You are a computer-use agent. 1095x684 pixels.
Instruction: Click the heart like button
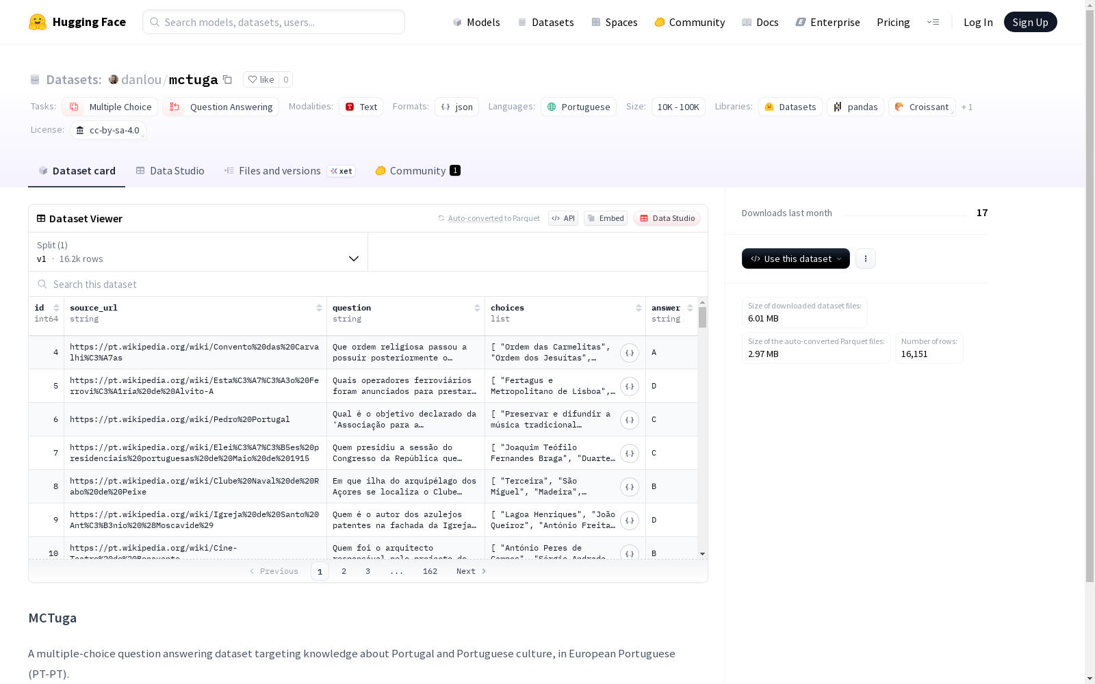point(261,79)
